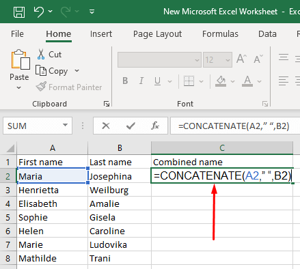The width and height of the screenshot is (300, 269).
Task: Open the Font settings dialog launcher
Action: (x=265, y=104)
